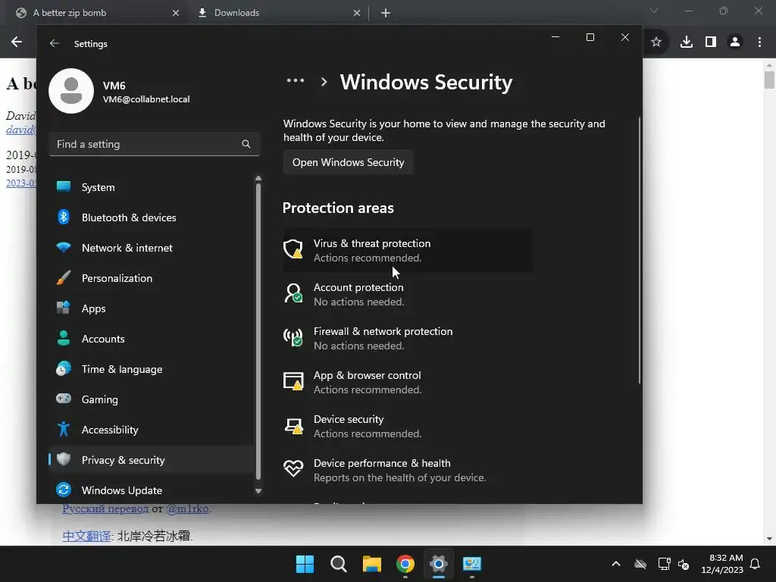This screenshot has width=776, height=582.
Task: Open Windows Update settings
Action: (151, 490)
